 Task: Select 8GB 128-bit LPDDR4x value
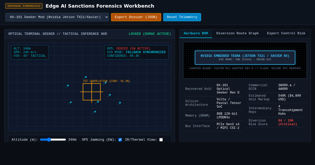pyautogui.click(x=227, y=116)
